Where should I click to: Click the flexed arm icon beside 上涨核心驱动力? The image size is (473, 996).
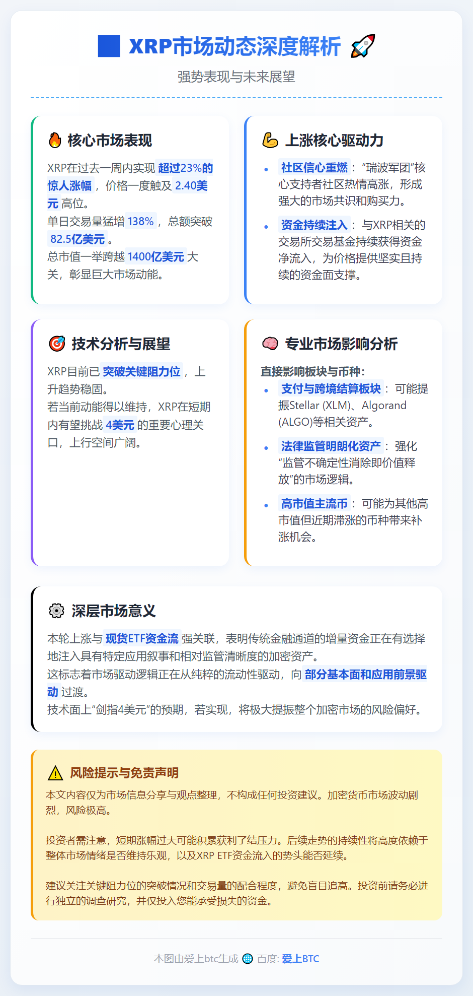point(270,140)
